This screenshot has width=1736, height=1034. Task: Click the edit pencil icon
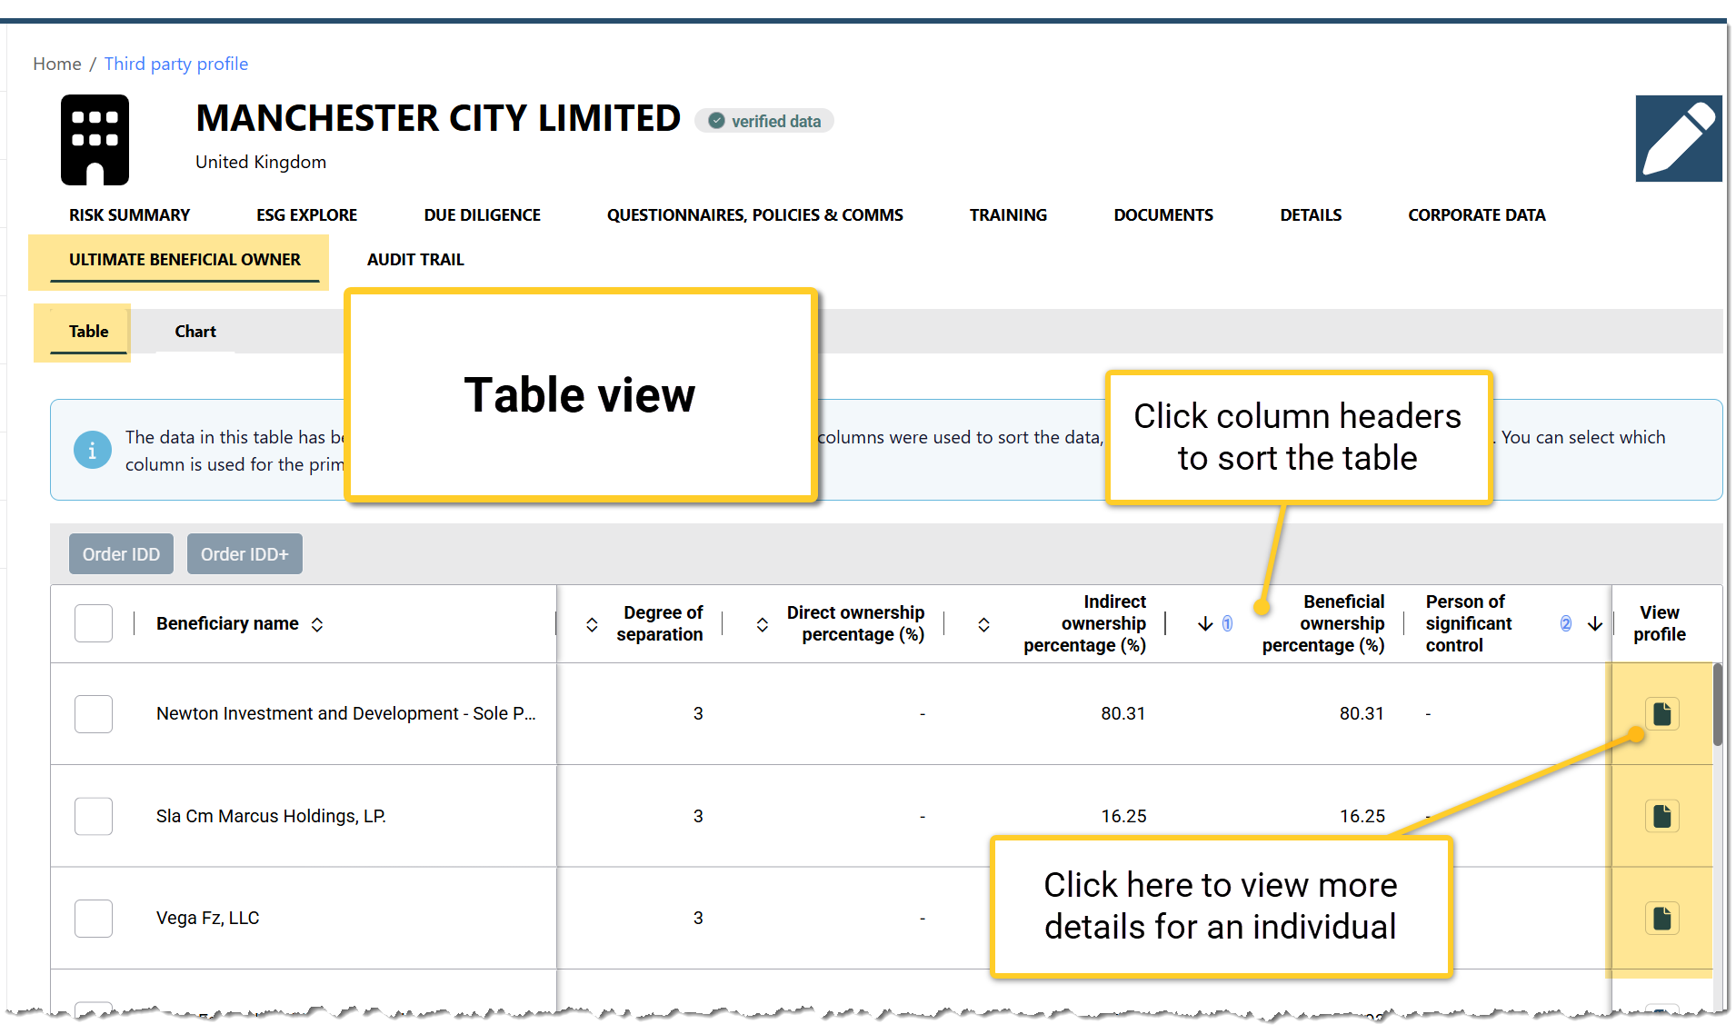click(1678, 139)
